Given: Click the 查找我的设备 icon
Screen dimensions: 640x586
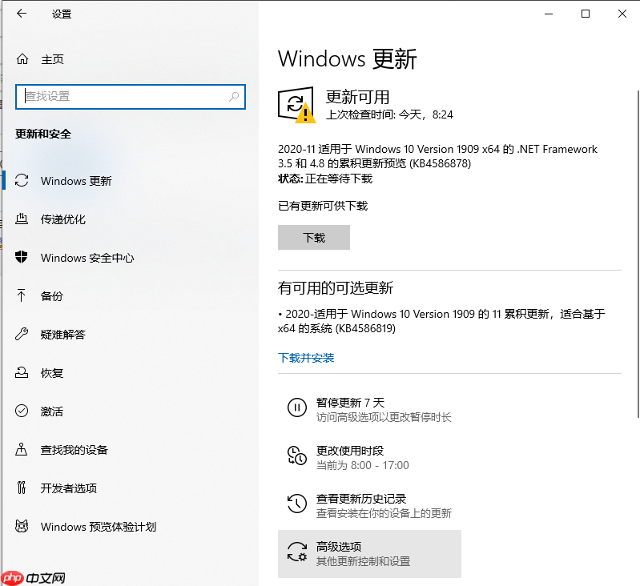Looking at the screenshot, I should tap(21, 449).
